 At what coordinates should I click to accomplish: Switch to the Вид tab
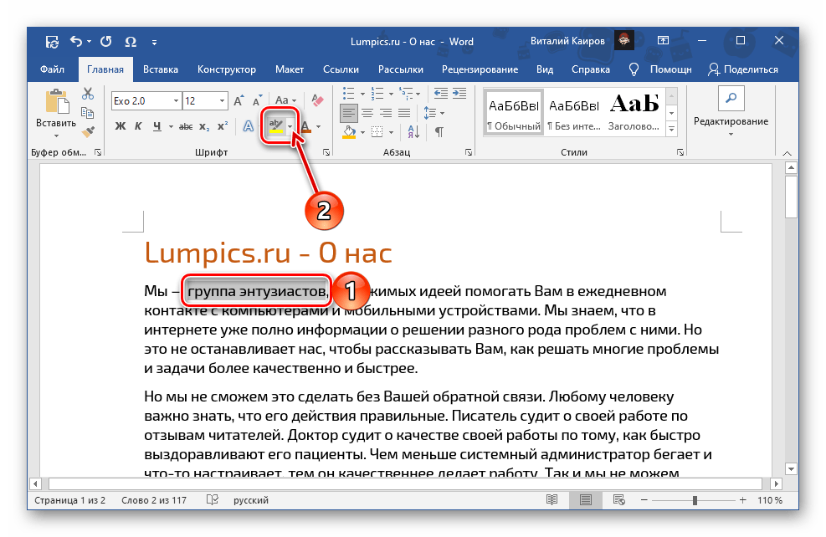[545, 69]
